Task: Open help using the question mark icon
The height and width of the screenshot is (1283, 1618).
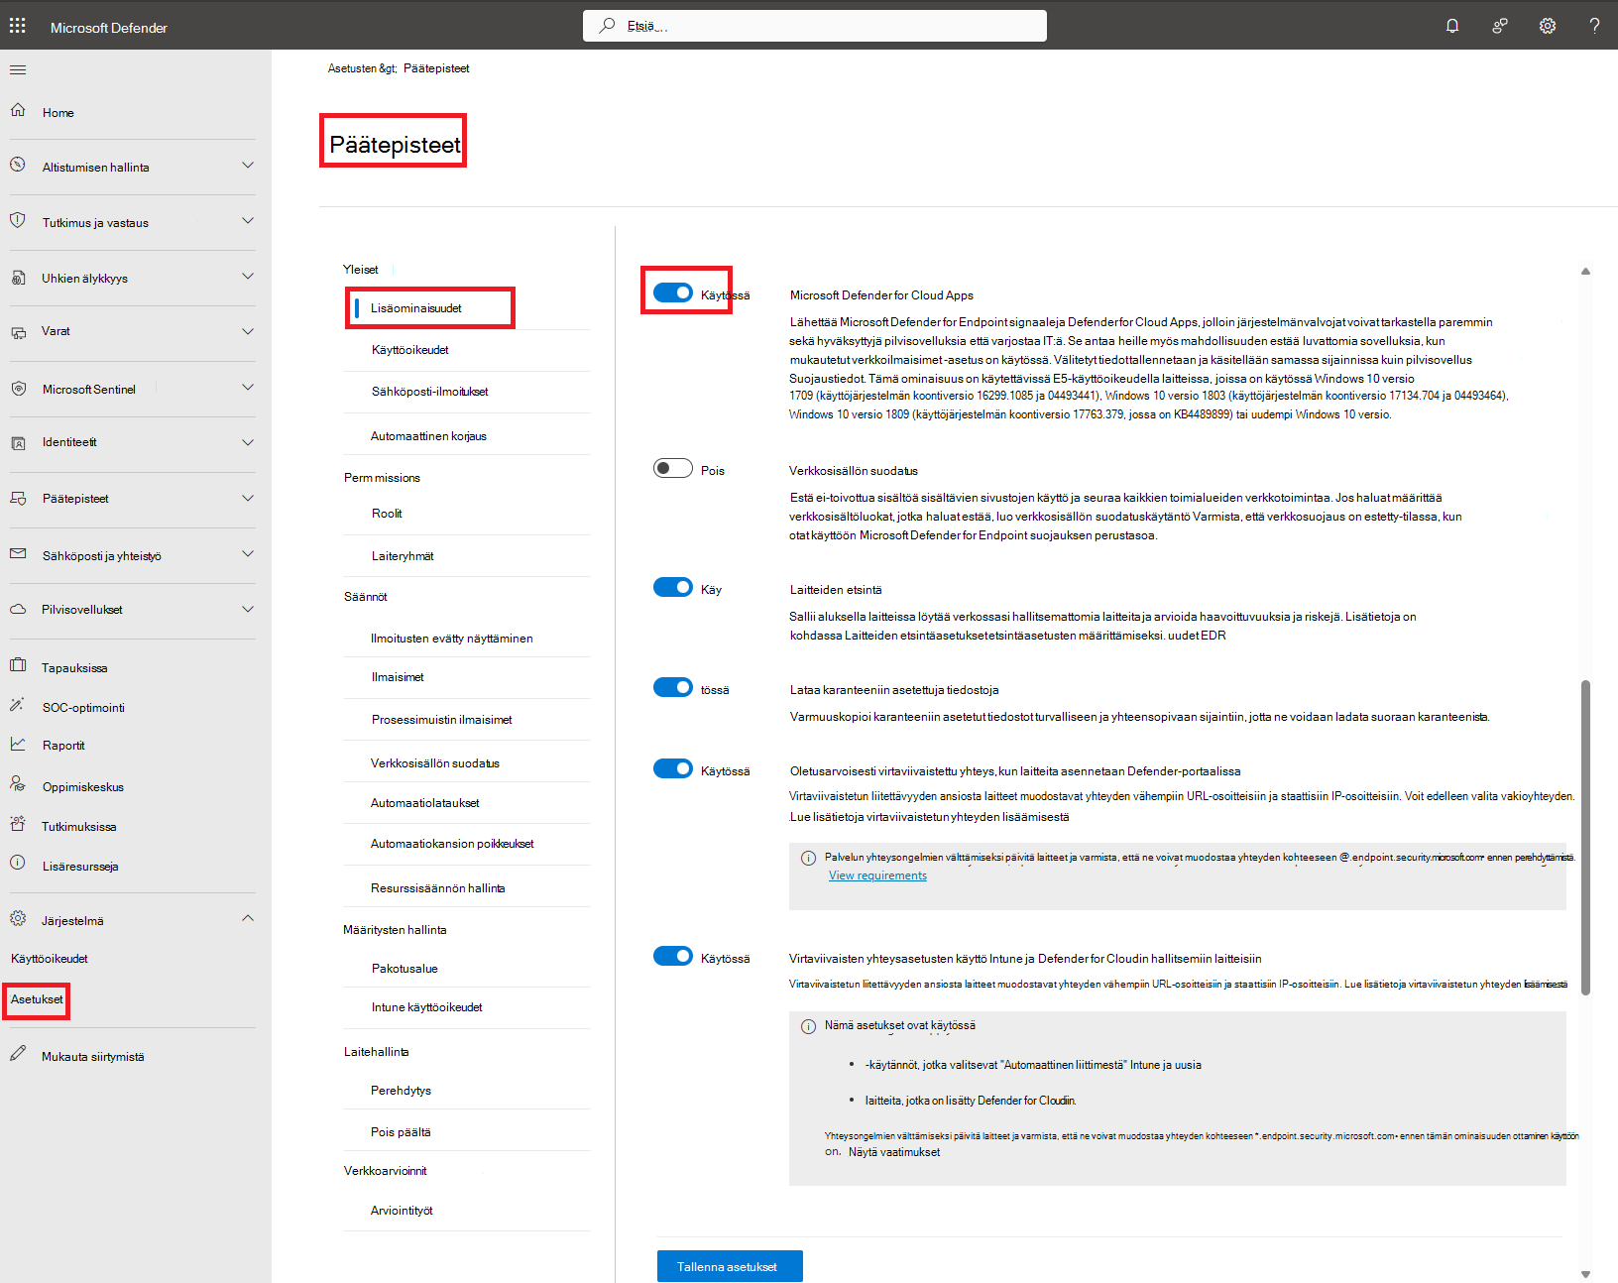Action: 1593,25
